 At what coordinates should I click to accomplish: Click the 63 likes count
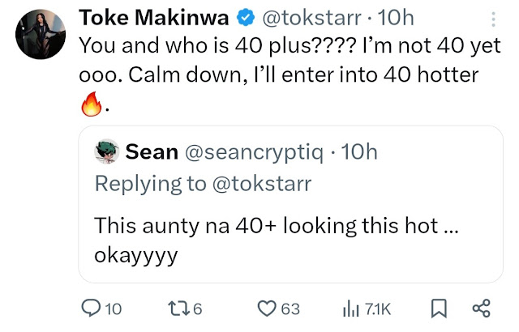coord(290,309)
